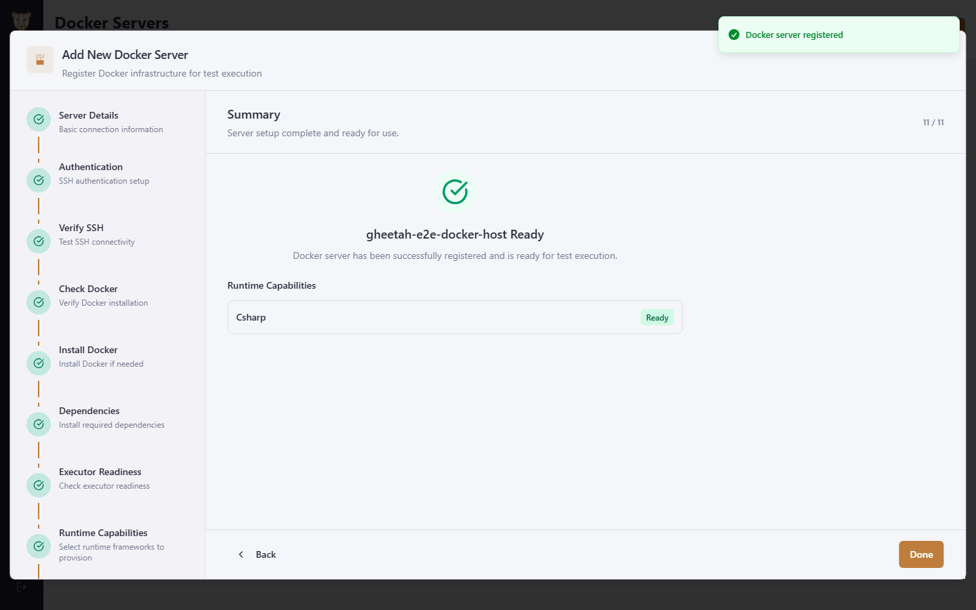
Task: Click 'Test SSH connectivity' description
Action: 97,242
